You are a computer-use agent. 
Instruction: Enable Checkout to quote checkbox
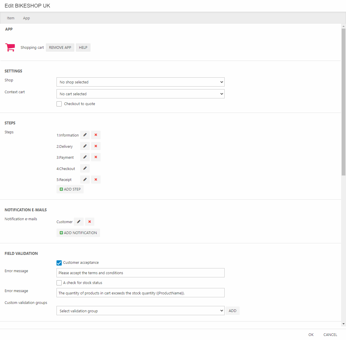59,104
